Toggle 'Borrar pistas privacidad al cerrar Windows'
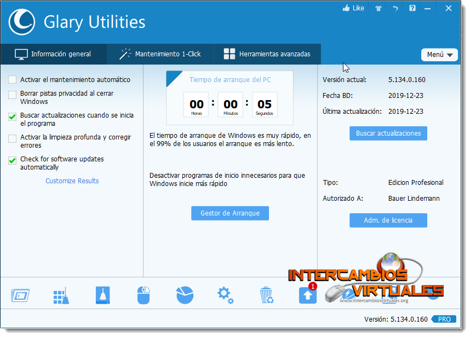 (x=12, y=95)
